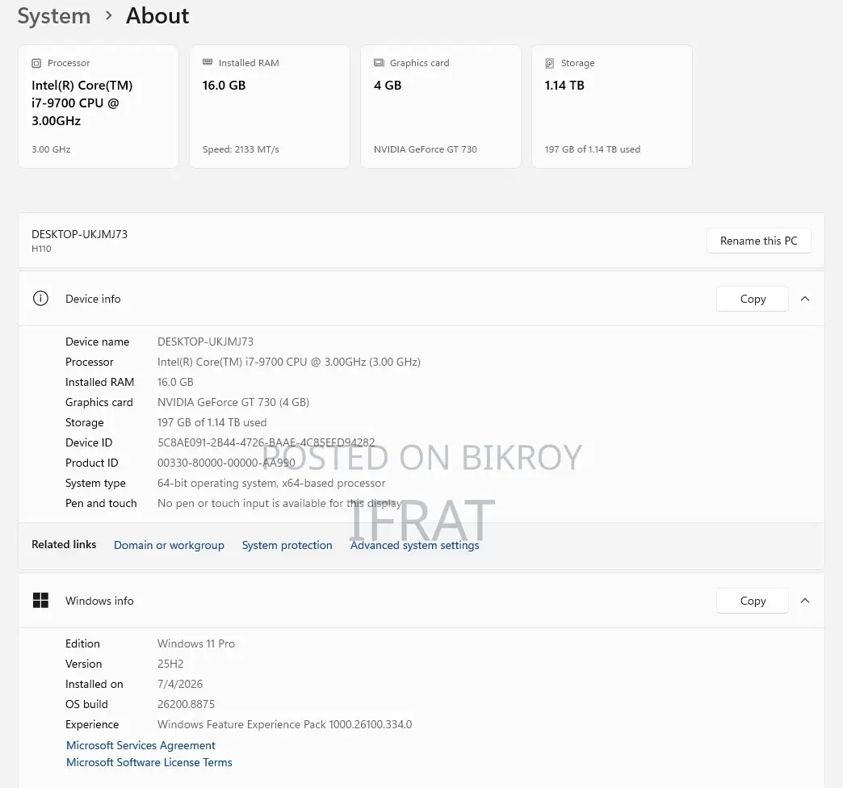Click DESKTOP-UKJMJ73 name above H110
The image size is (843, 788).
(x=80, y=234)
